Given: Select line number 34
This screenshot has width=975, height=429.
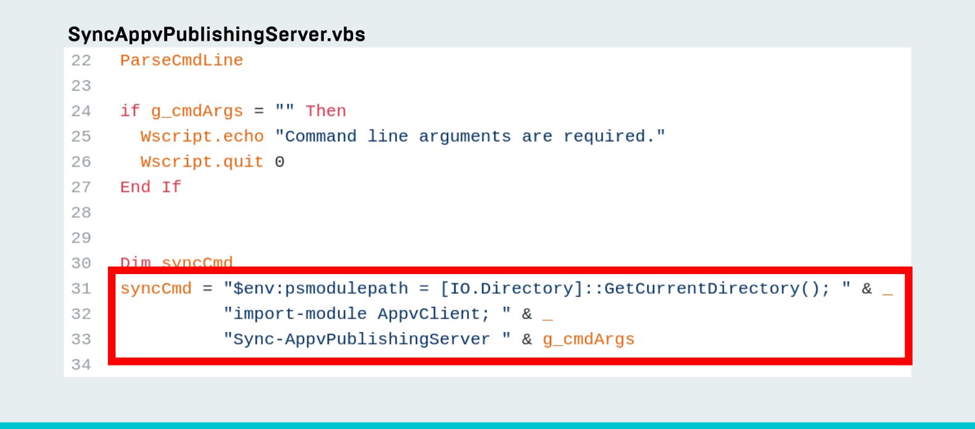Looking at the screenshot, I should click(81, 364).
